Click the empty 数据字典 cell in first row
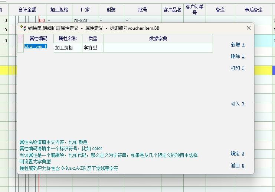This screenshot has width=275, height=192. click(158, 48)
